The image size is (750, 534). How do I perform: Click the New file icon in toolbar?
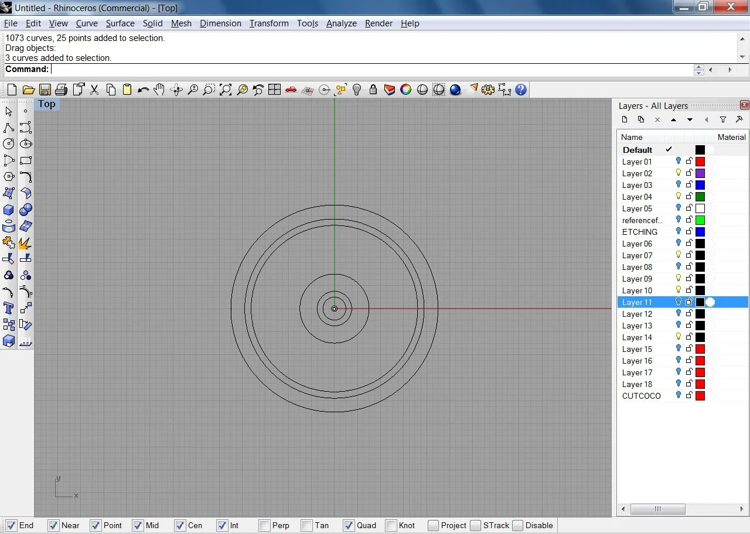point(12,90)
